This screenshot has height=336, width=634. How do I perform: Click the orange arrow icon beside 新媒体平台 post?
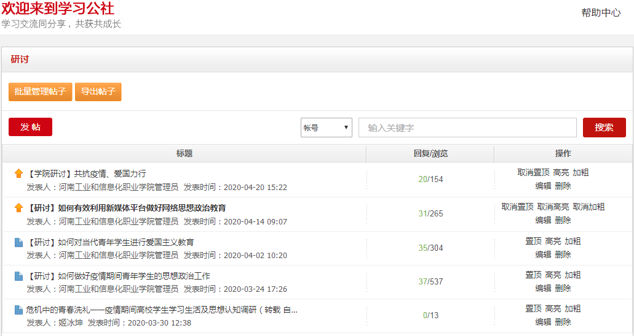(x=18, y=208)
